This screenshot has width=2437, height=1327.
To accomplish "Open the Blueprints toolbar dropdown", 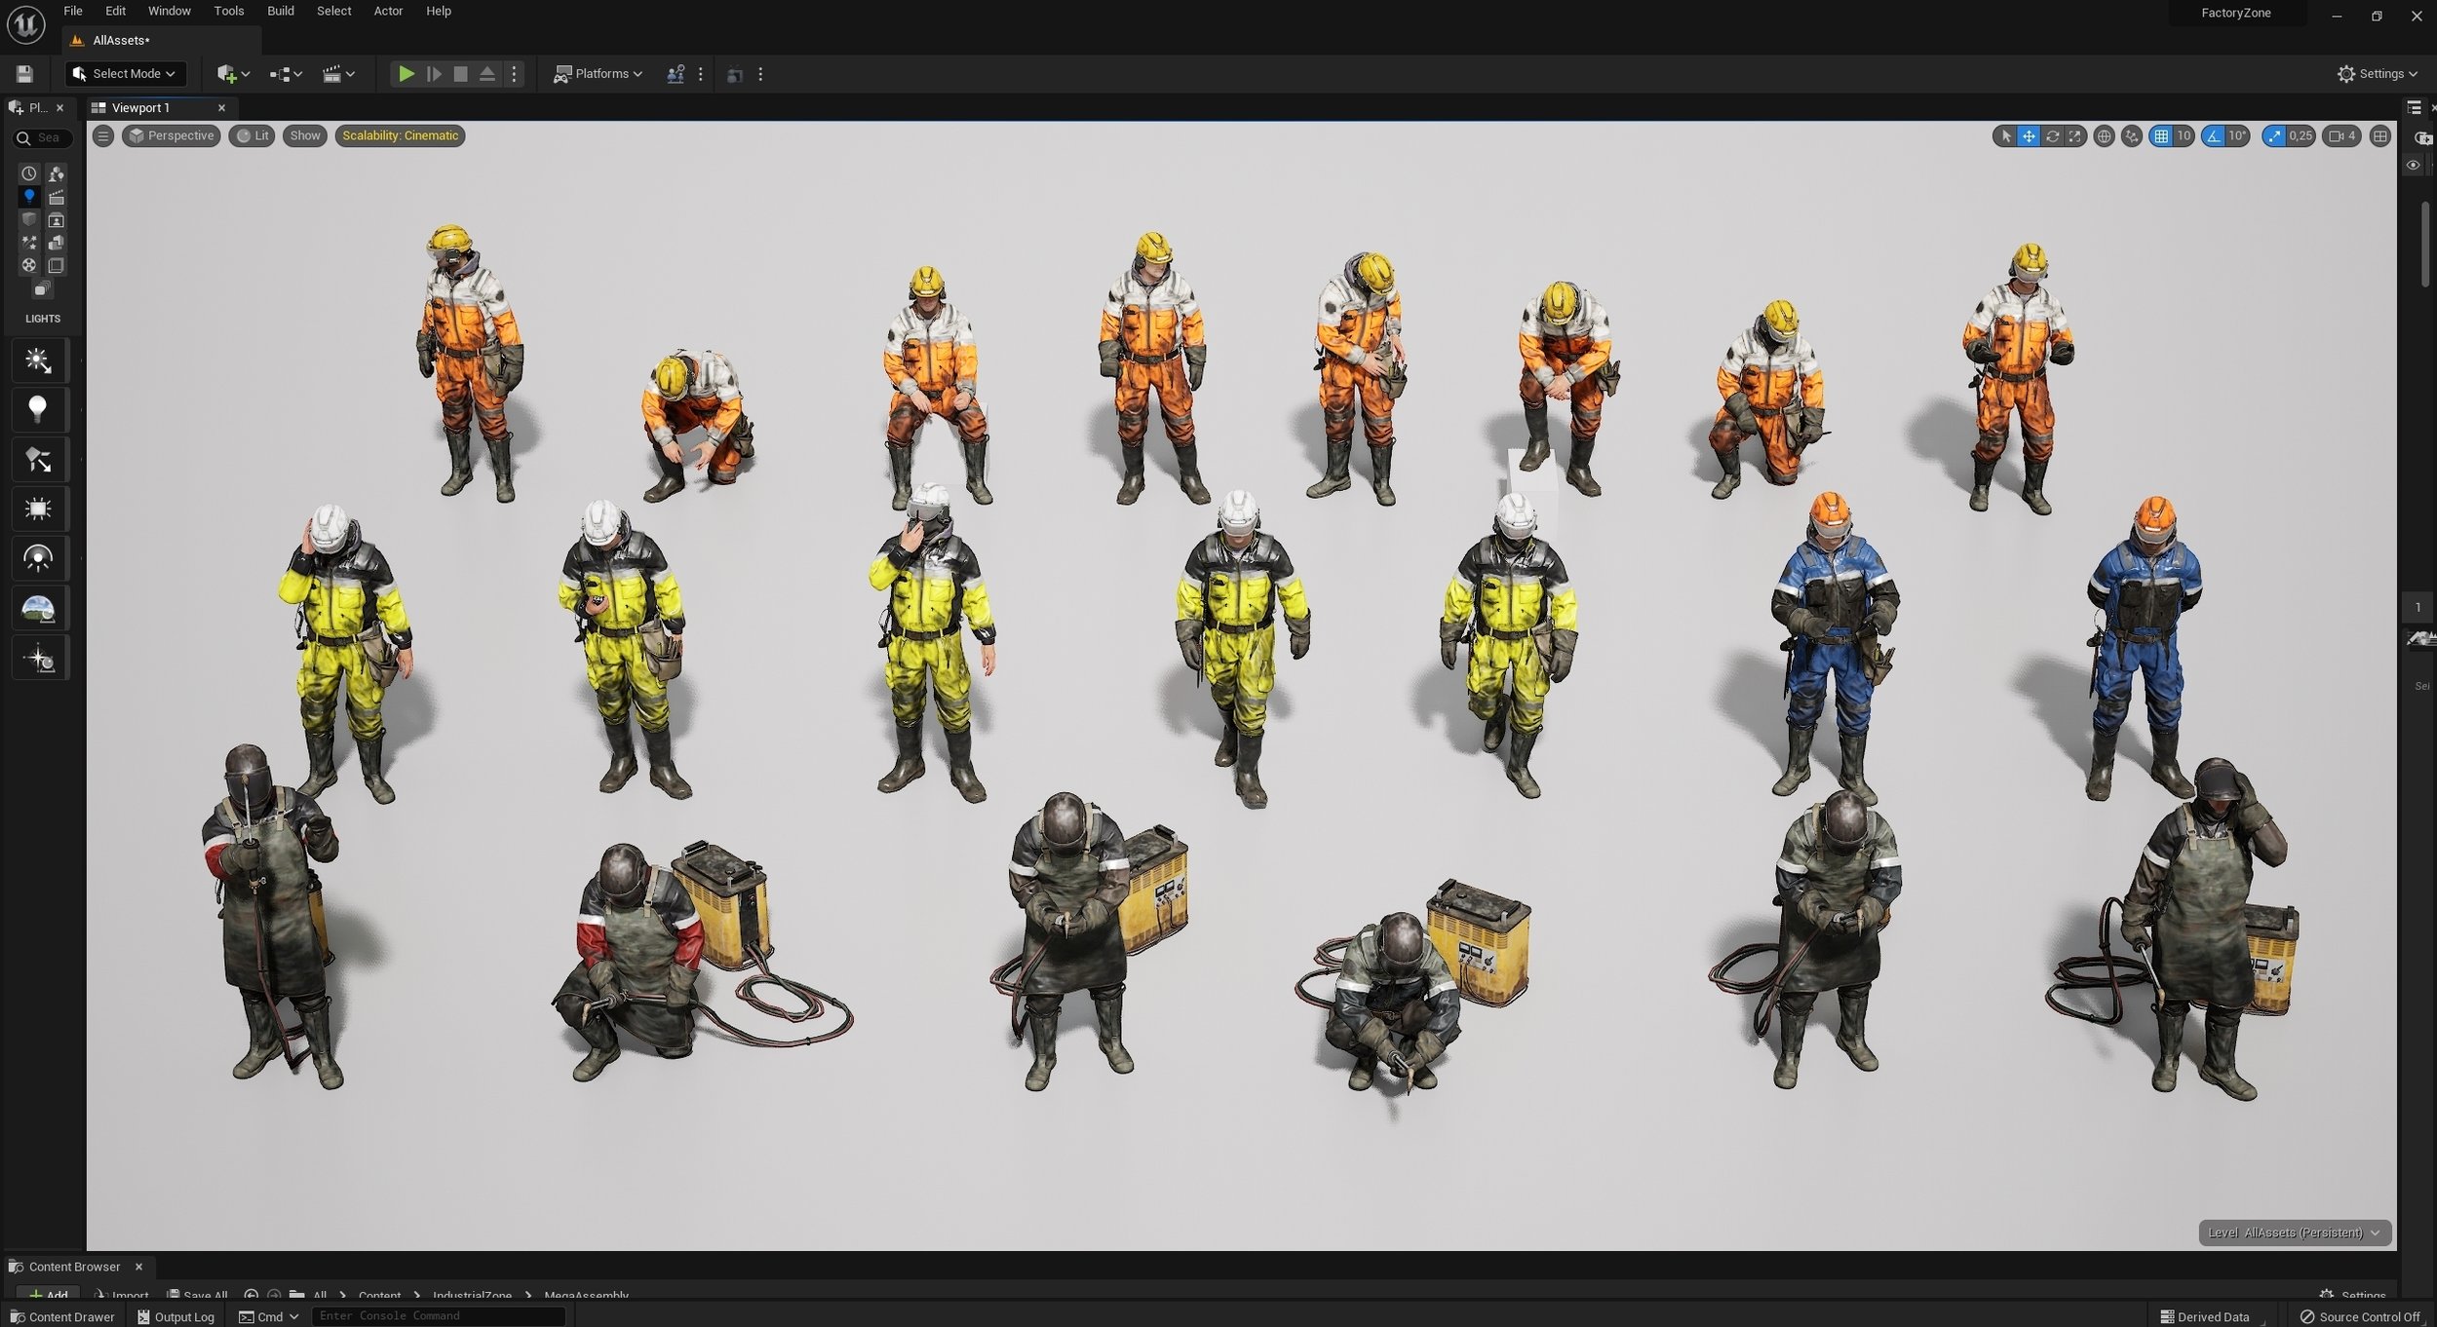I will point(286,74).
